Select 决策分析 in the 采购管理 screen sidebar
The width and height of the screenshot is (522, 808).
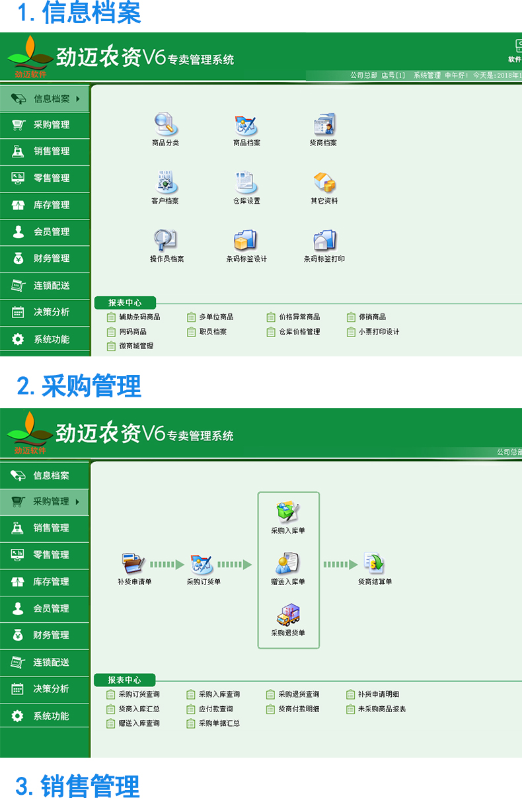(x=45, y=689)
